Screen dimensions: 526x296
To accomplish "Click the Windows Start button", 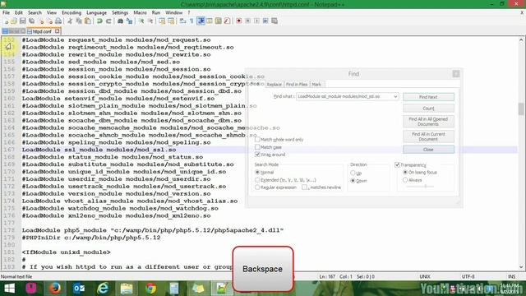I will [x=9, y=289].
